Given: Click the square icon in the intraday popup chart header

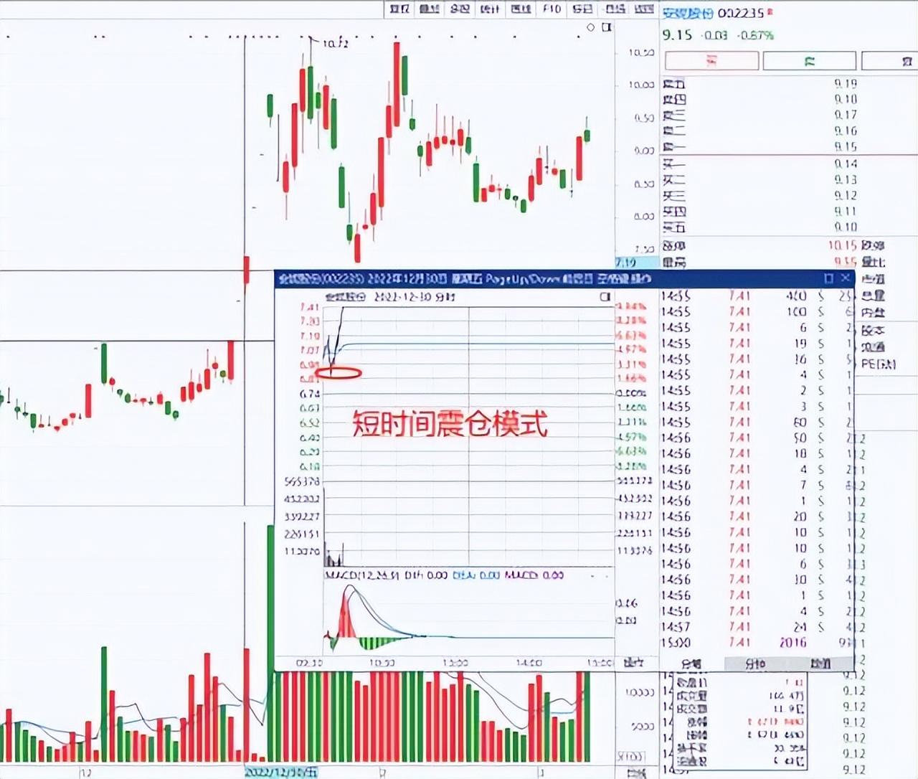Looking at the screenshot, I should (605, 296).
